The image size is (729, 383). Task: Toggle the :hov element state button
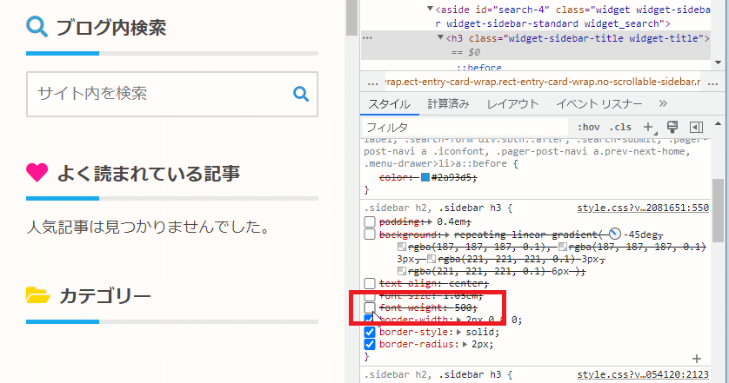coord(589,127)
